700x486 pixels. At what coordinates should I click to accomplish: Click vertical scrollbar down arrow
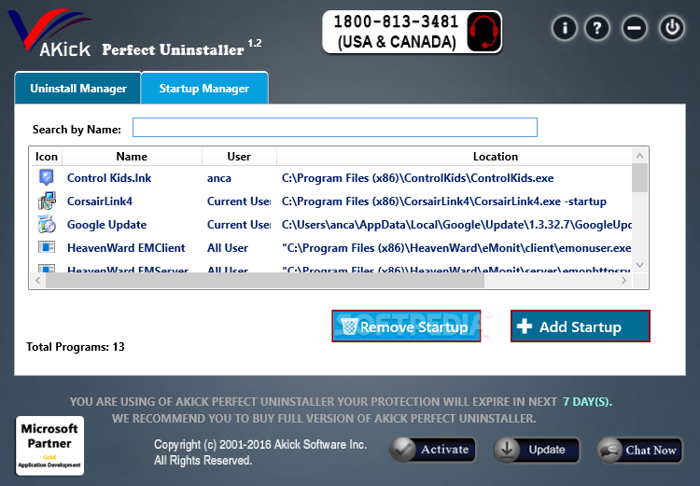coord(639,265)
